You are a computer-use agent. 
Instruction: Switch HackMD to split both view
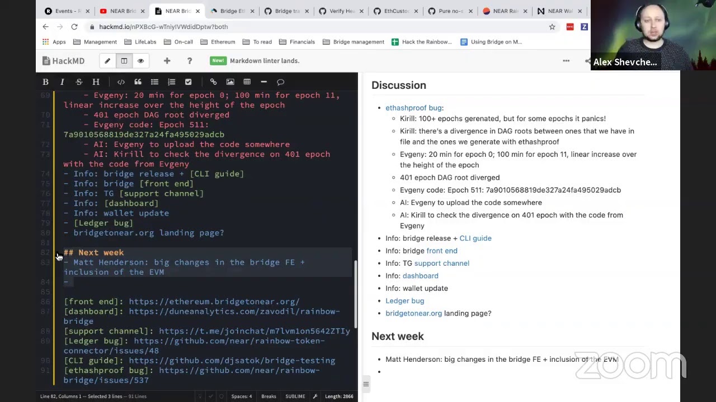tap(124, 61)
